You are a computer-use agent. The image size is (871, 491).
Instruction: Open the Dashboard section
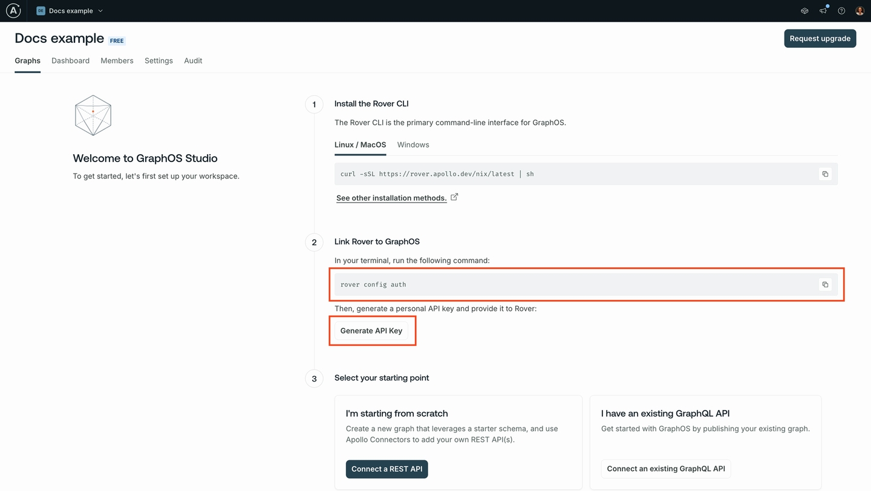pyautogui.click(x=70, y=60)
